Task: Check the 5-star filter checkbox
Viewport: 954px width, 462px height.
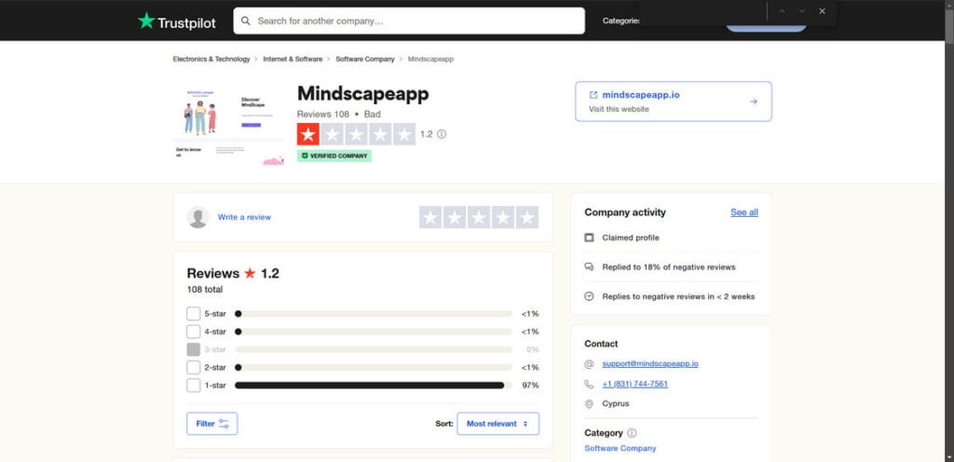Action: tap(194, 314)
